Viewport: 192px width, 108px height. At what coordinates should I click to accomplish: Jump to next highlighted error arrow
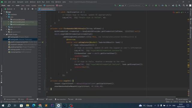tap(188, 12)
